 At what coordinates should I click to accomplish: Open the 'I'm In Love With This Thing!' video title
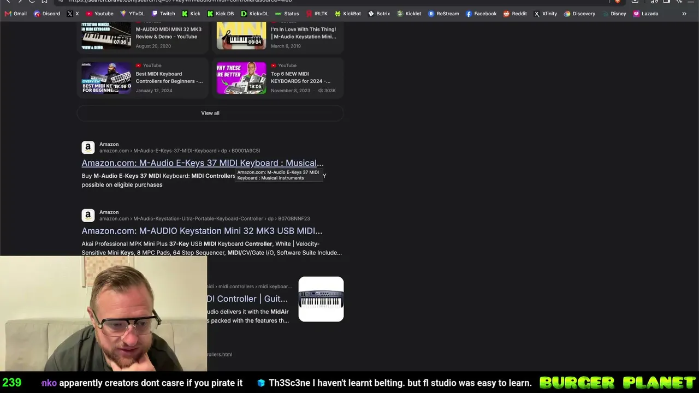pos(304,33)
